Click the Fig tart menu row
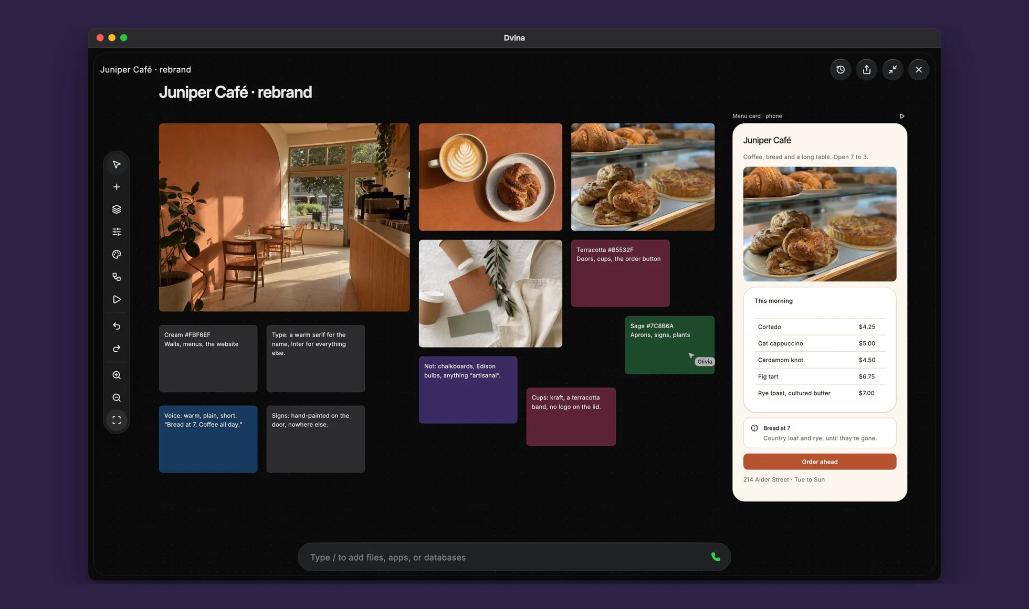The width and height of the screenshot is (1029, 609). 820,376
